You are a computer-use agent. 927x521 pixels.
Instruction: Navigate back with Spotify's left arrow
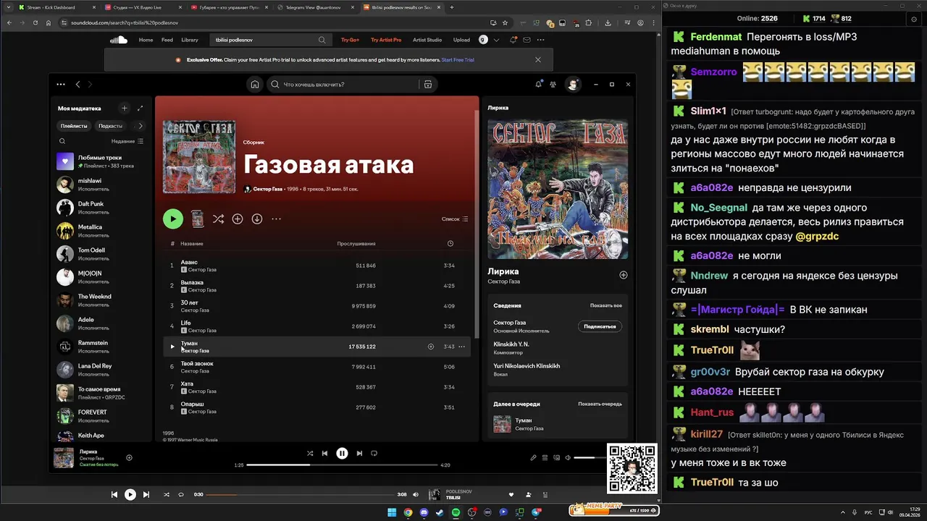78,84
